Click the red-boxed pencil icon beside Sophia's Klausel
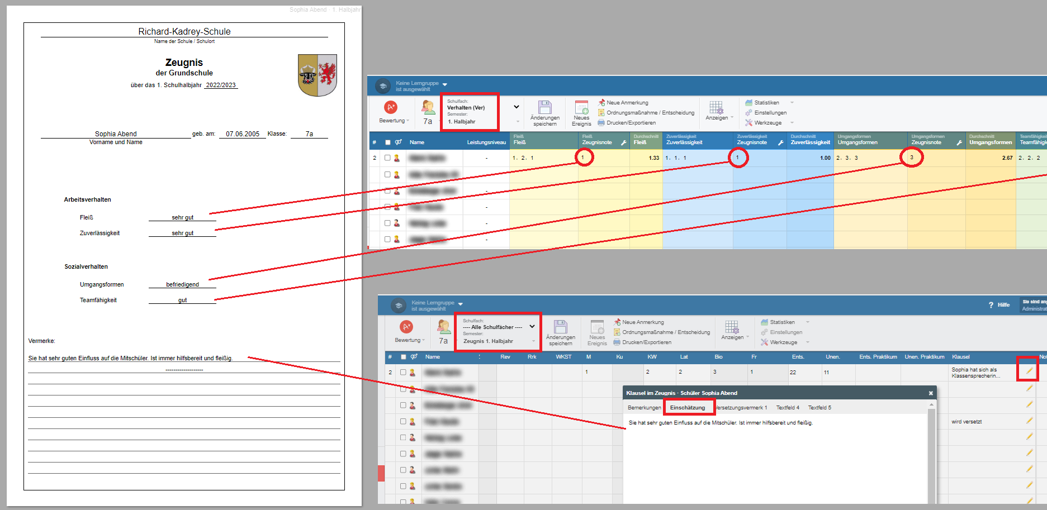 pos(1029,371)
